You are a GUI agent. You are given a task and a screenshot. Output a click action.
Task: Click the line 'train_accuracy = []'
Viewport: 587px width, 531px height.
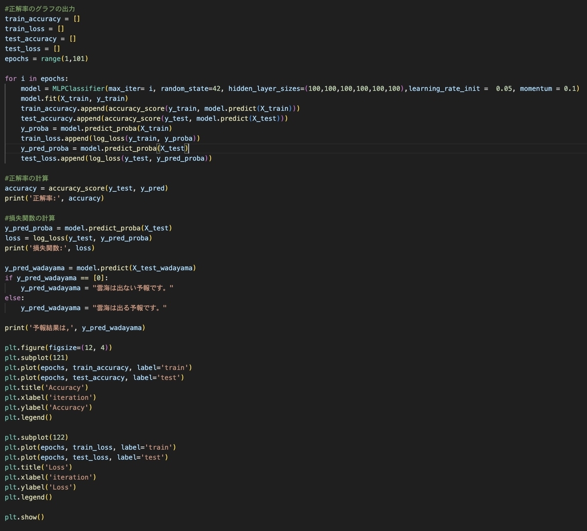(43, 19)
